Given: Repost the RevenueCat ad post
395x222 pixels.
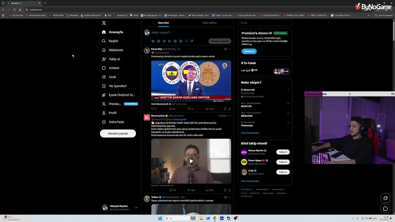Looking at the screenshot, I should [x=173, y=190].
